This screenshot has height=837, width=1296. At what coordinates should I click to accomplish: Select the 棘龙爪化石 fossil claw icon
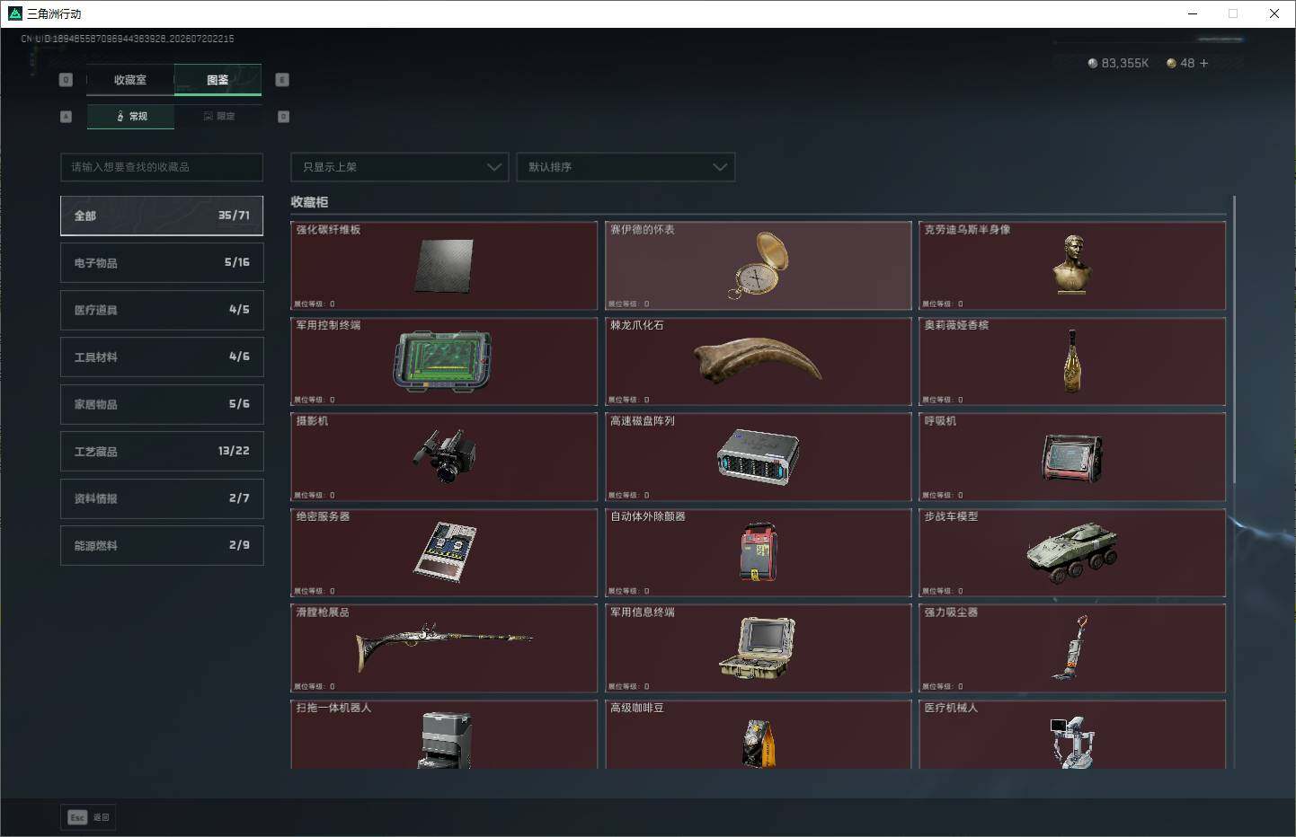coord(759,360)
